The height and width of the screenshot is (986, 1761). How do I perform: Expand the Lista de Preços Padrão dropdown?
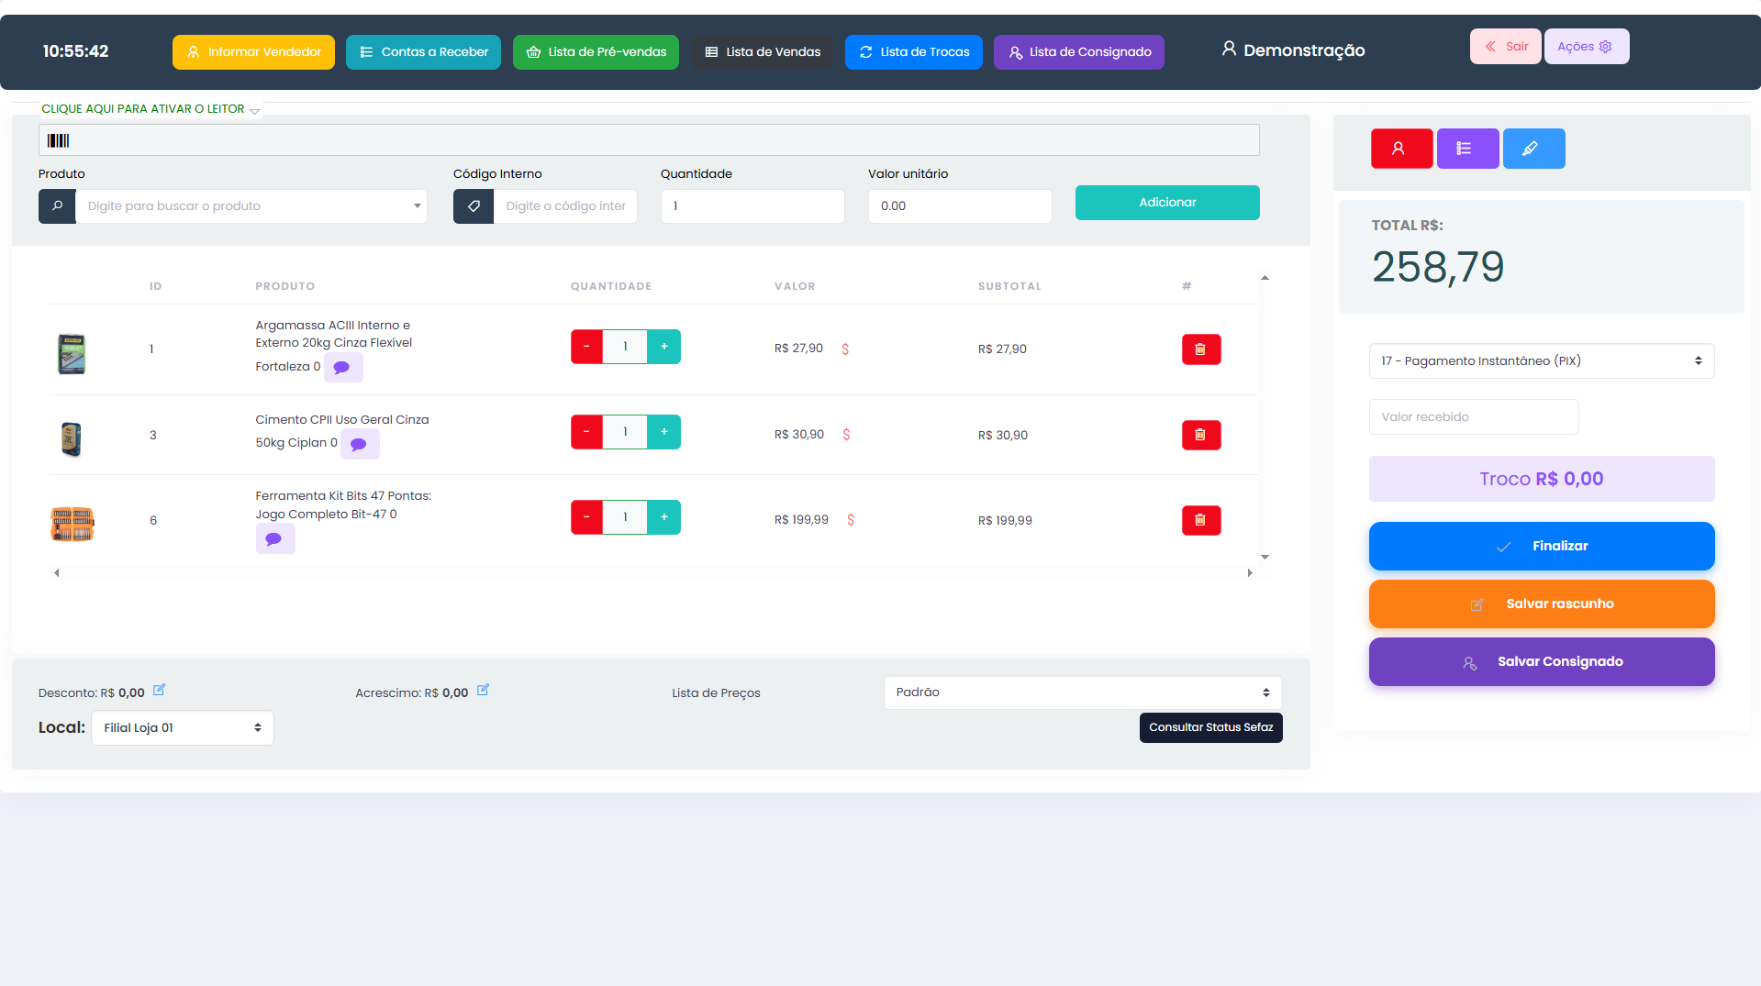tap(1082, 692)
